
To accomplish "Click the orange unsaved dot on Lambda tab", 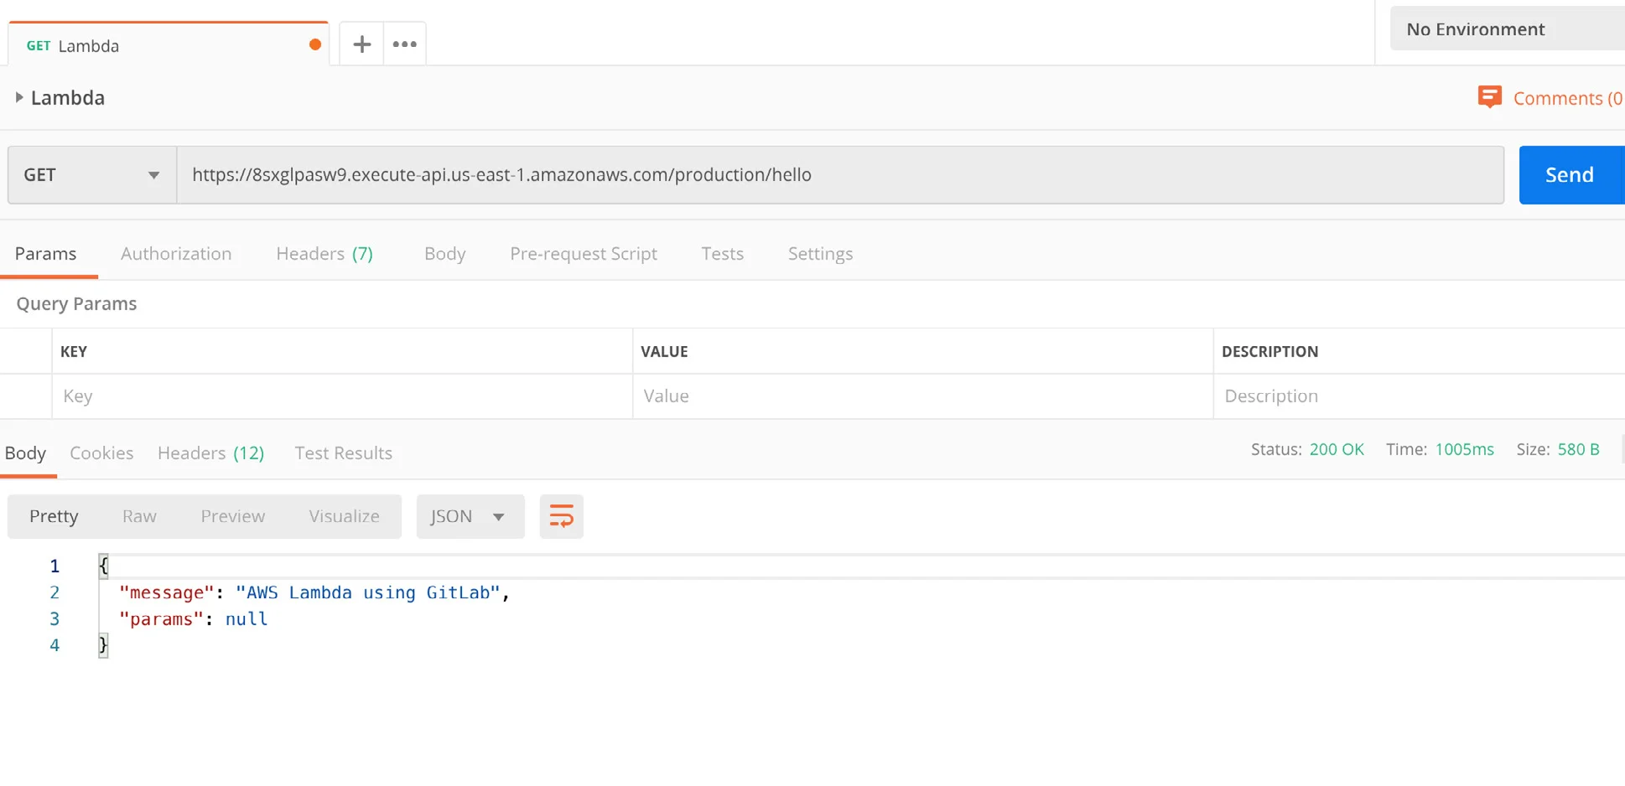I will [x=315, y=45].
